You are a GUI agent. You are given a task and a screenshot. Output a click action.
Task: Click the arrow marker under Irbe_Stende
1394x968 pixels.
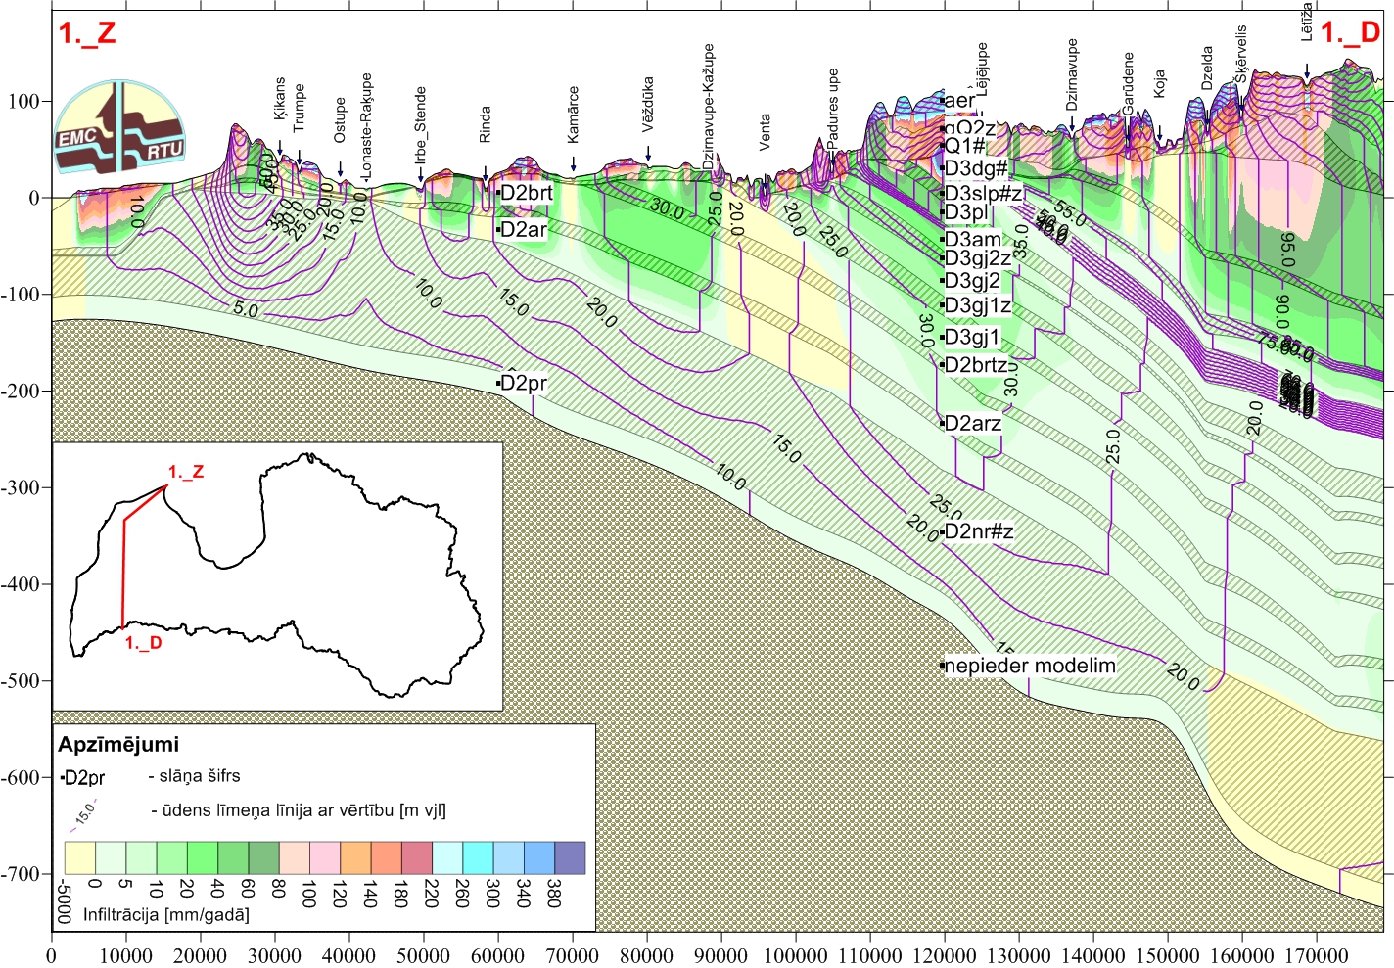pyautogui.click(x=421, y=178)
